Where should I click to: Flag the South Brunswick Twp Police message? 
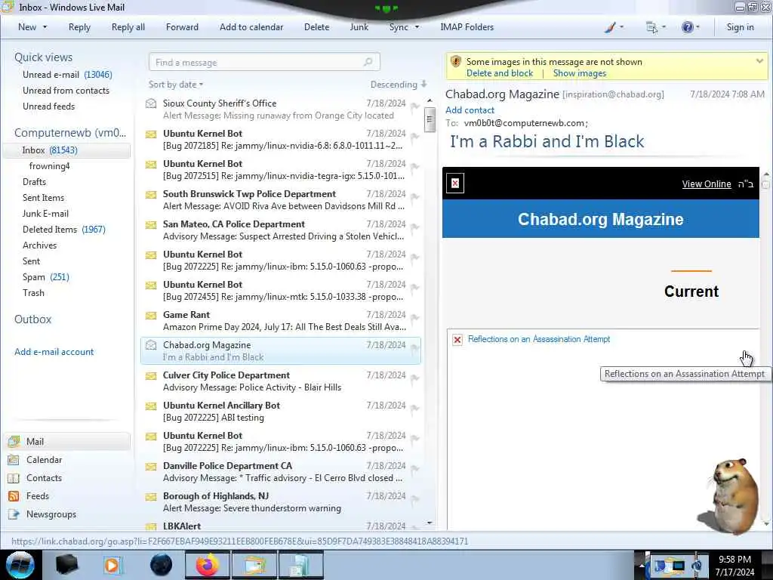pyautogui.click(x=414, y=197)
